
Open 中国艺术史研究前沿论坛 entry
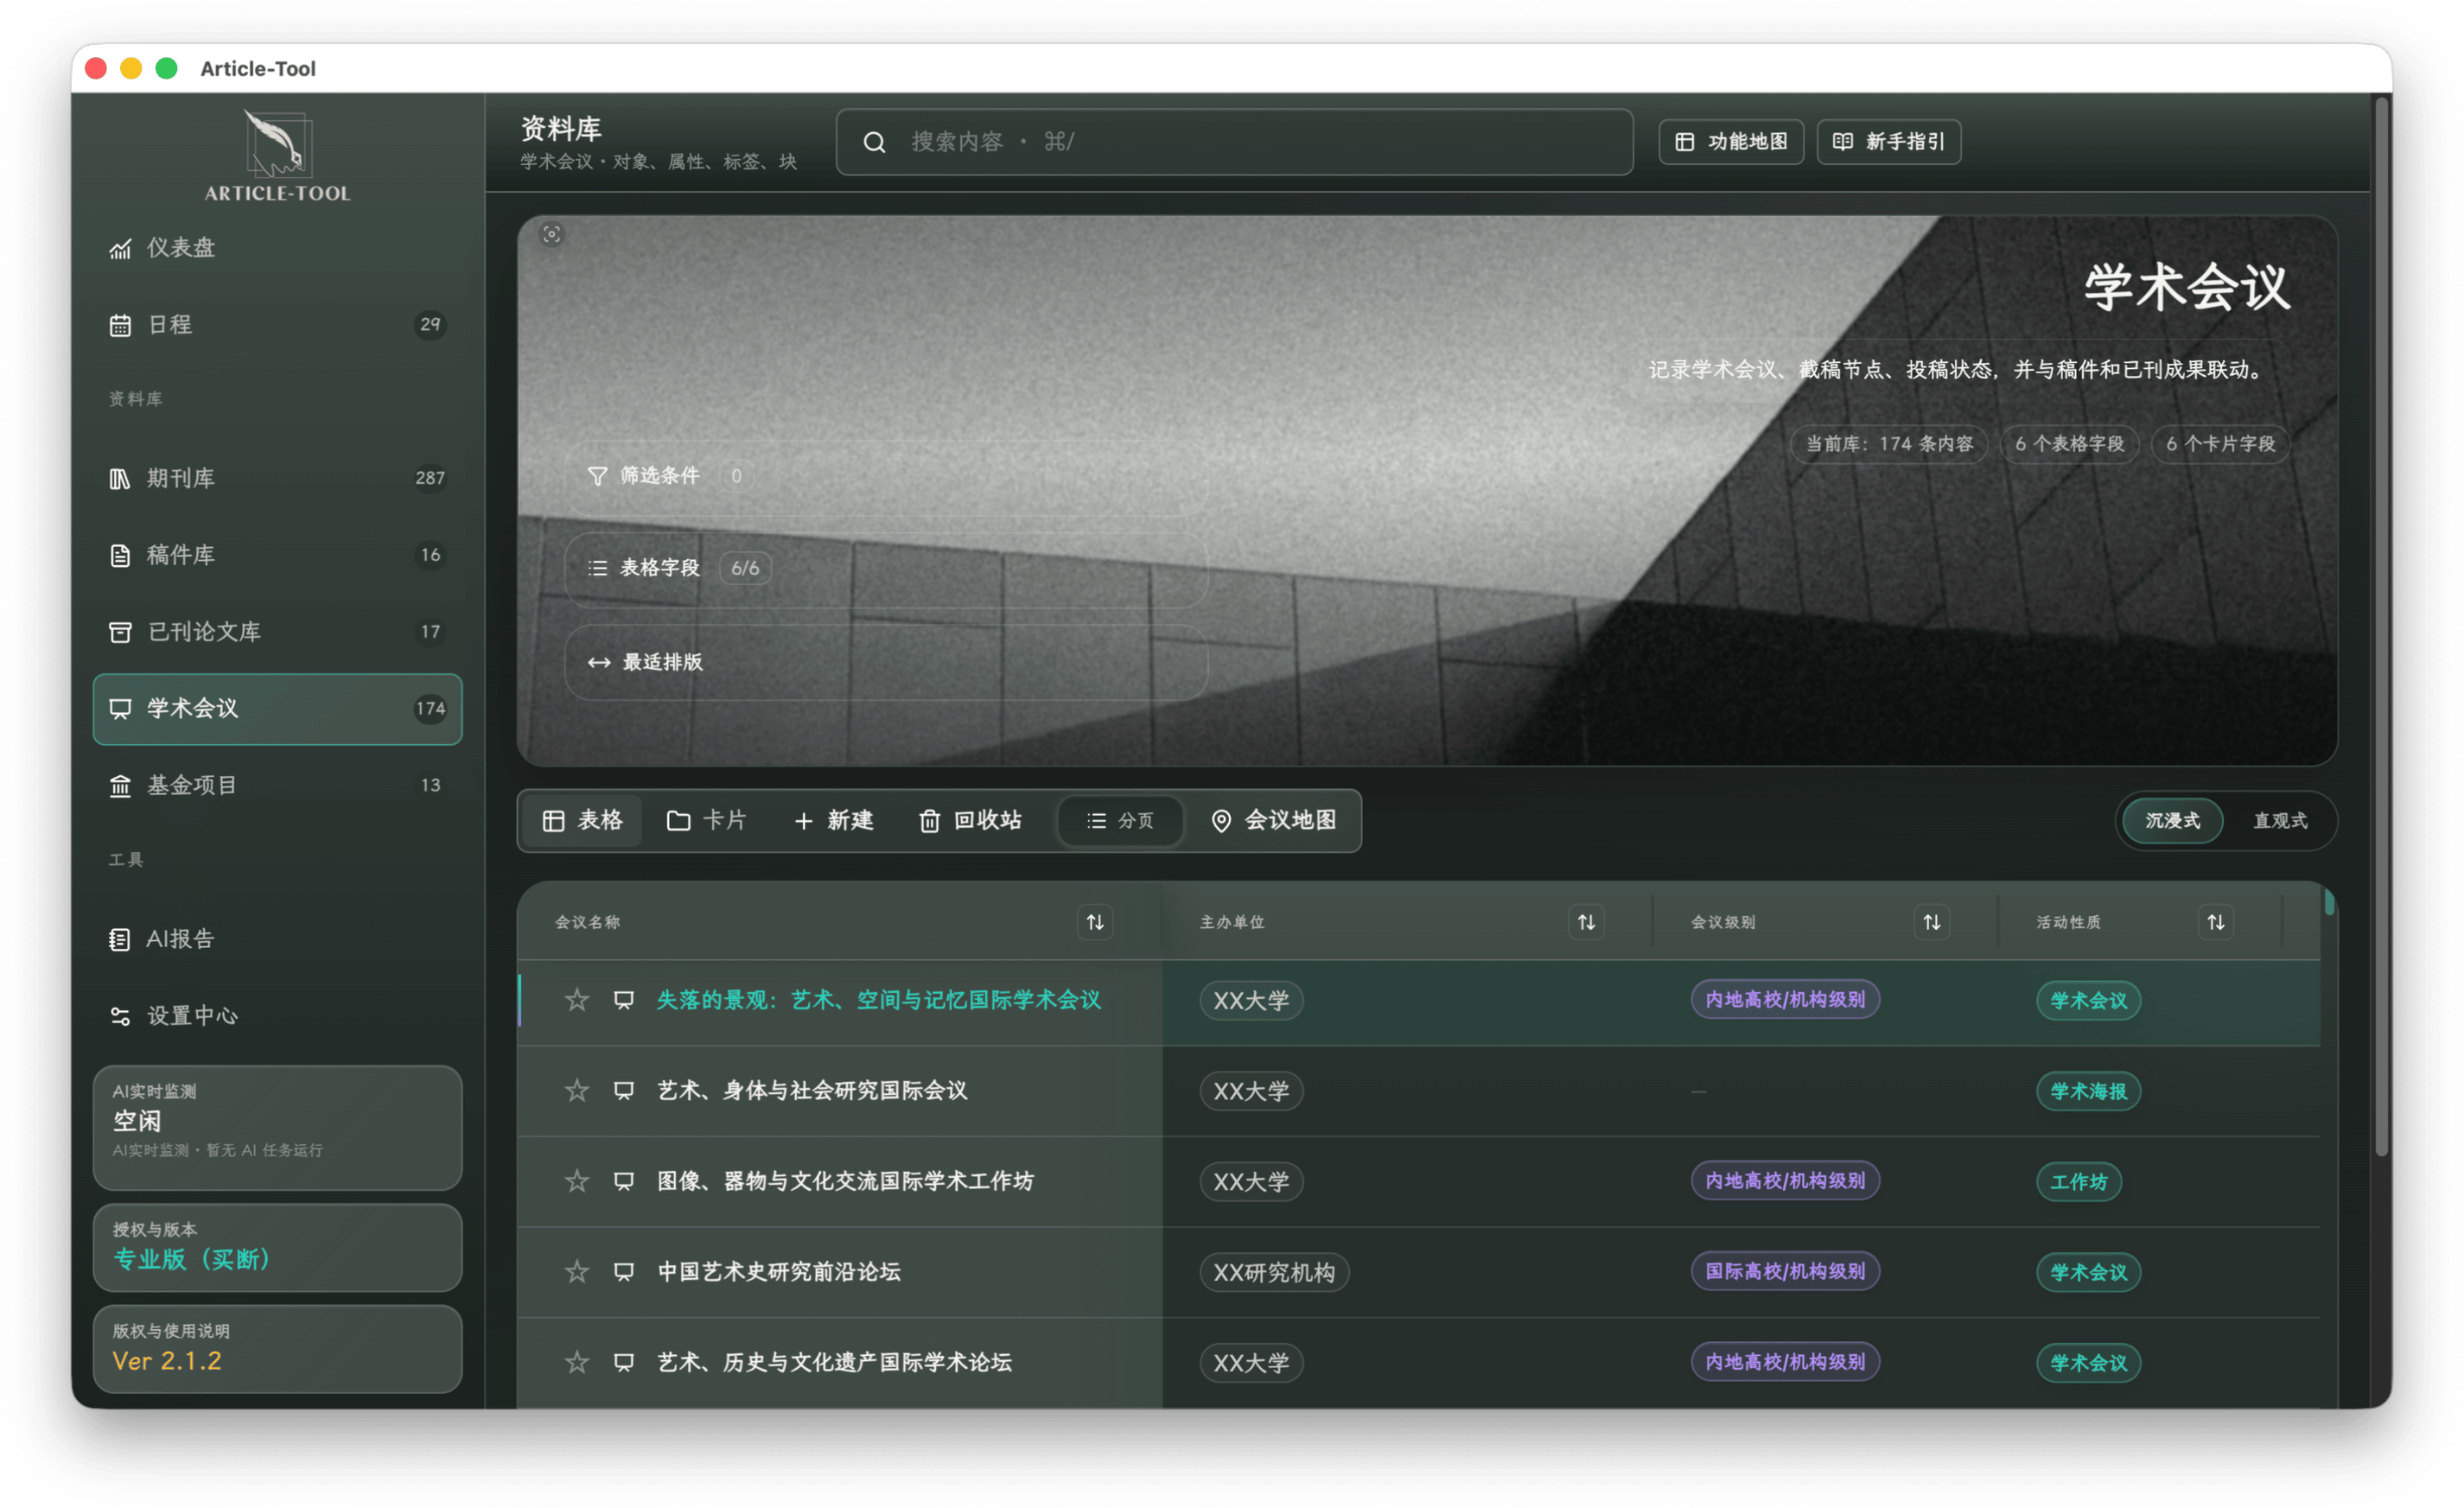pyautogui.click(x=779, y=1272)
